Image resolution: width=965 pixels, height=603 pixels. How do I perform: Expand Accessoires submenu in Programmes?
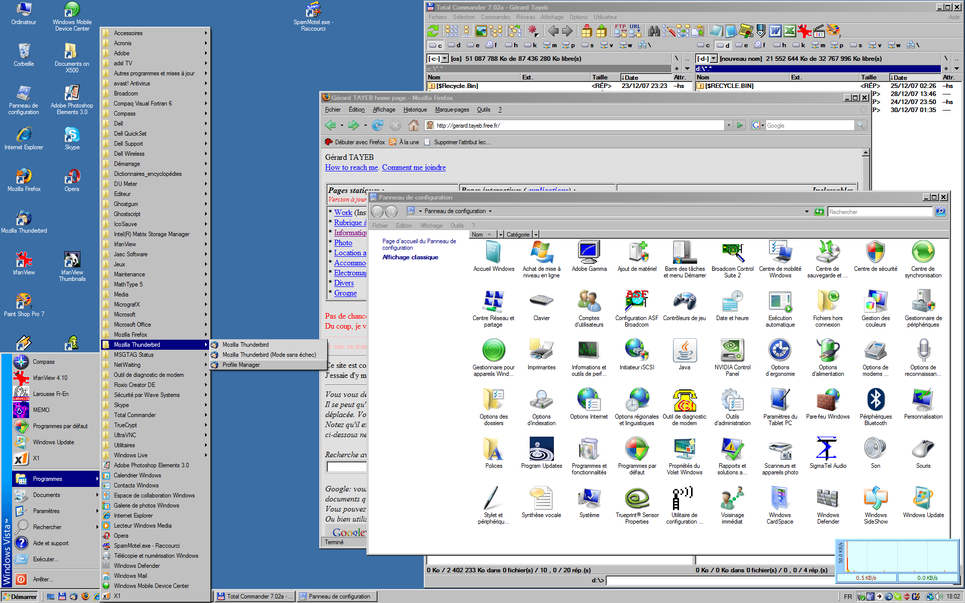coord(155,33)
